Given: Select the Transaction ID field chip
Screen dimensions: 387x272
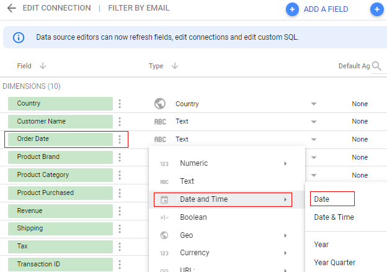Looking at the screenshot, I should pos(61,265).
